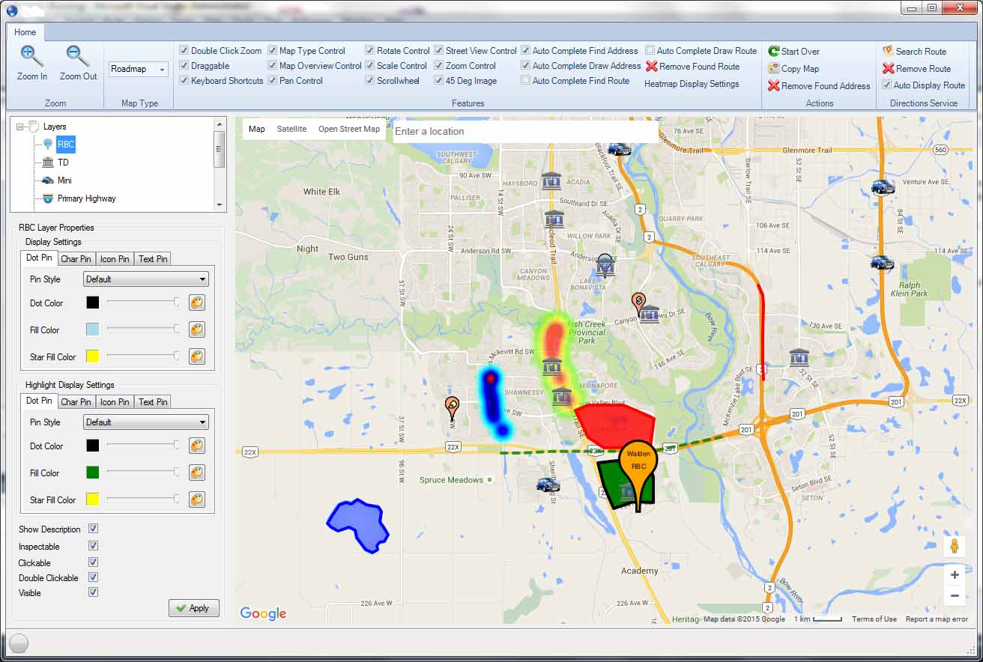Open Dot Color palette picker button
The image size is (983, 662).
pyautogui.click(x=197, y=303)
